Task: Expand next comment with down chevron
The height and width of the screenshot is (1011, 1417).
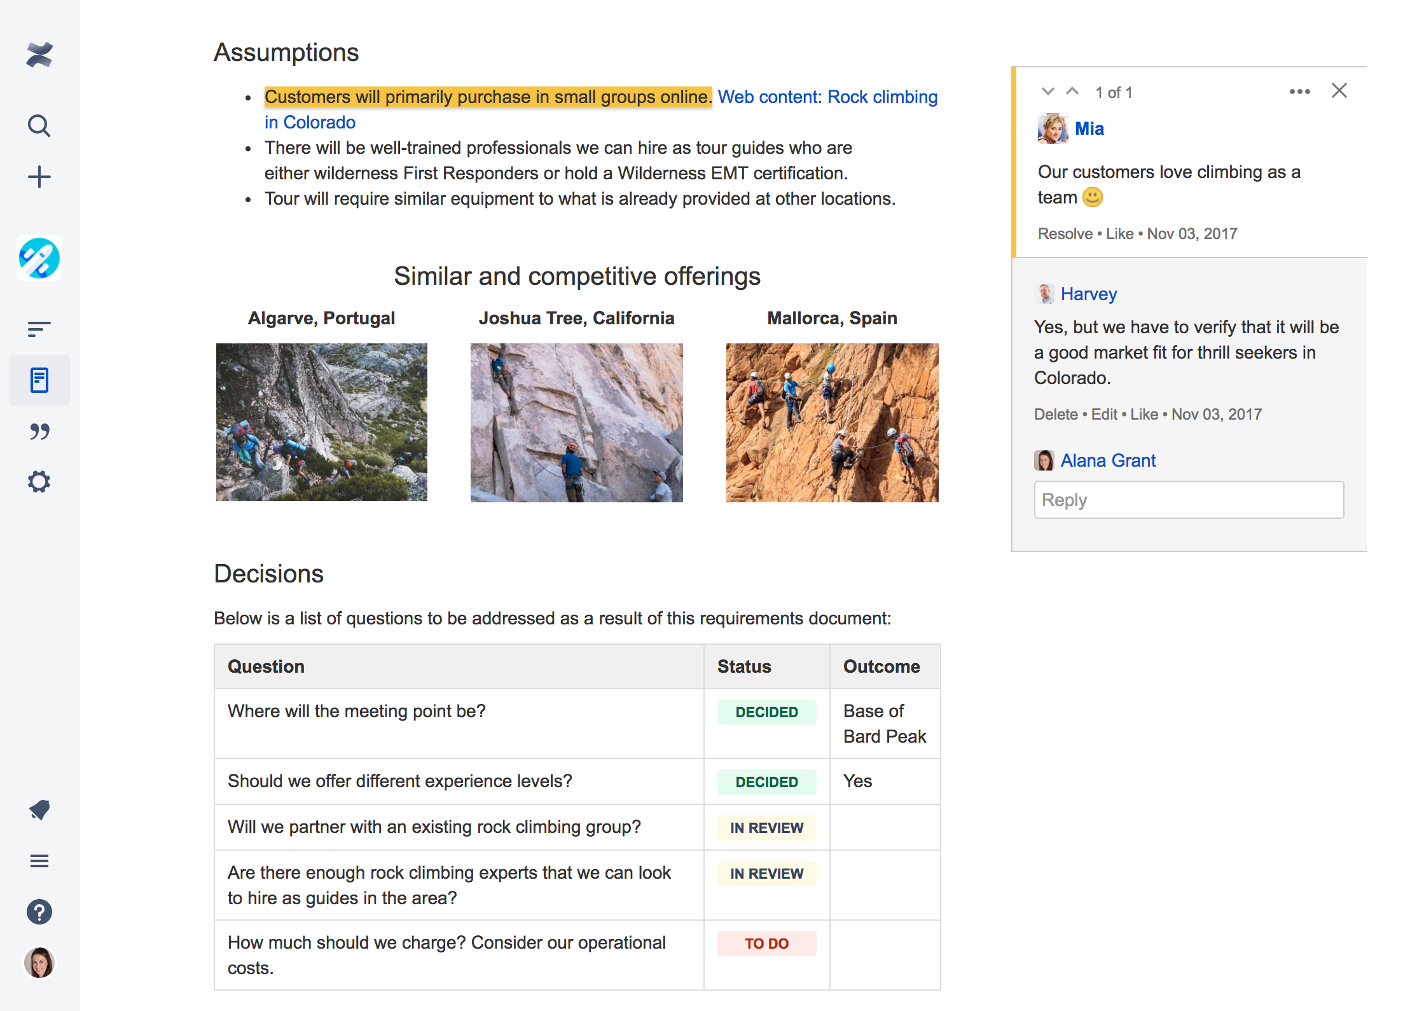Action: [1047, 91]
